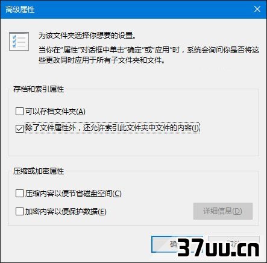Screen dimensions: 267x263
Task: Click the 高级属性 title bar text
Action: click(20, 10)
